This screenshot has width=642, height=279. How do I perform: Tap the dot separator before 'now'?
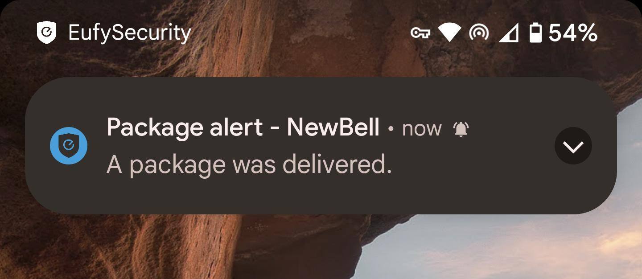click(391, 130)
